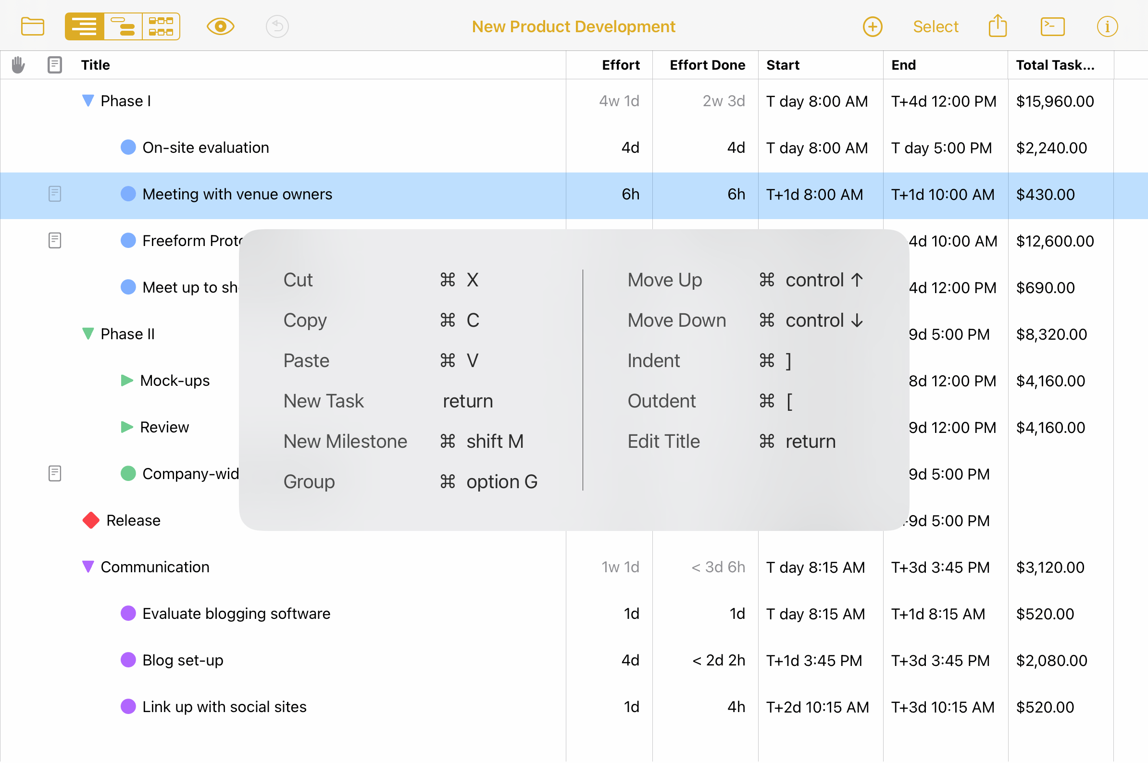Image resolution: width=1148 pixels, height=763 pixels.
Task: Select New Task from context menu
Action: (x=324, y=399)
